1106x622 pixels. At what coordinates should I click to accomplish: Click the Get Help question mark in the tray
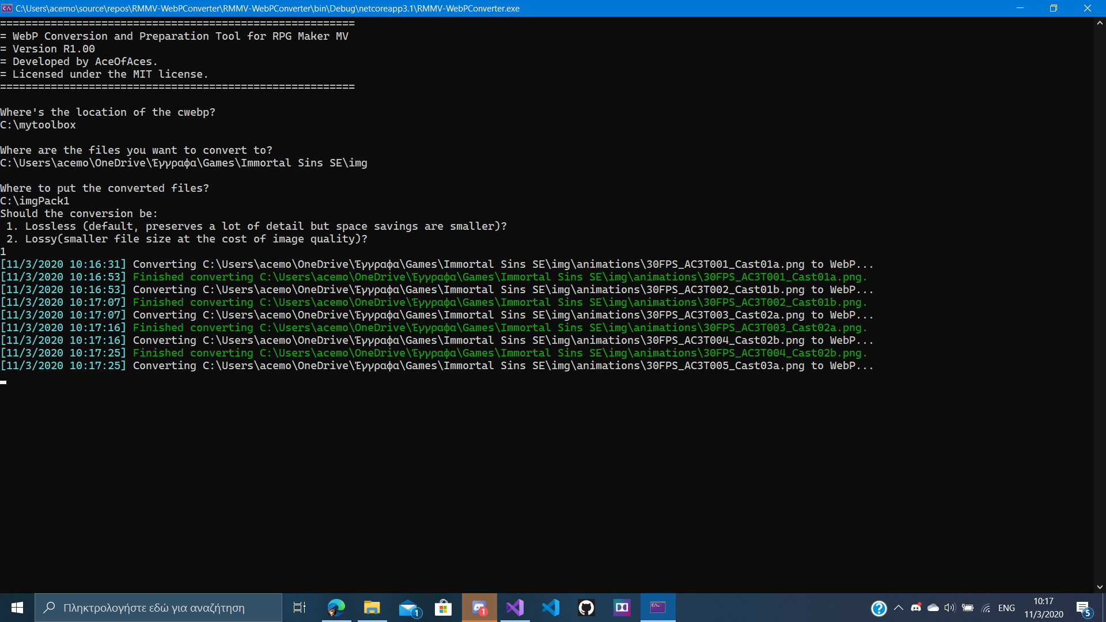[879, 608]
